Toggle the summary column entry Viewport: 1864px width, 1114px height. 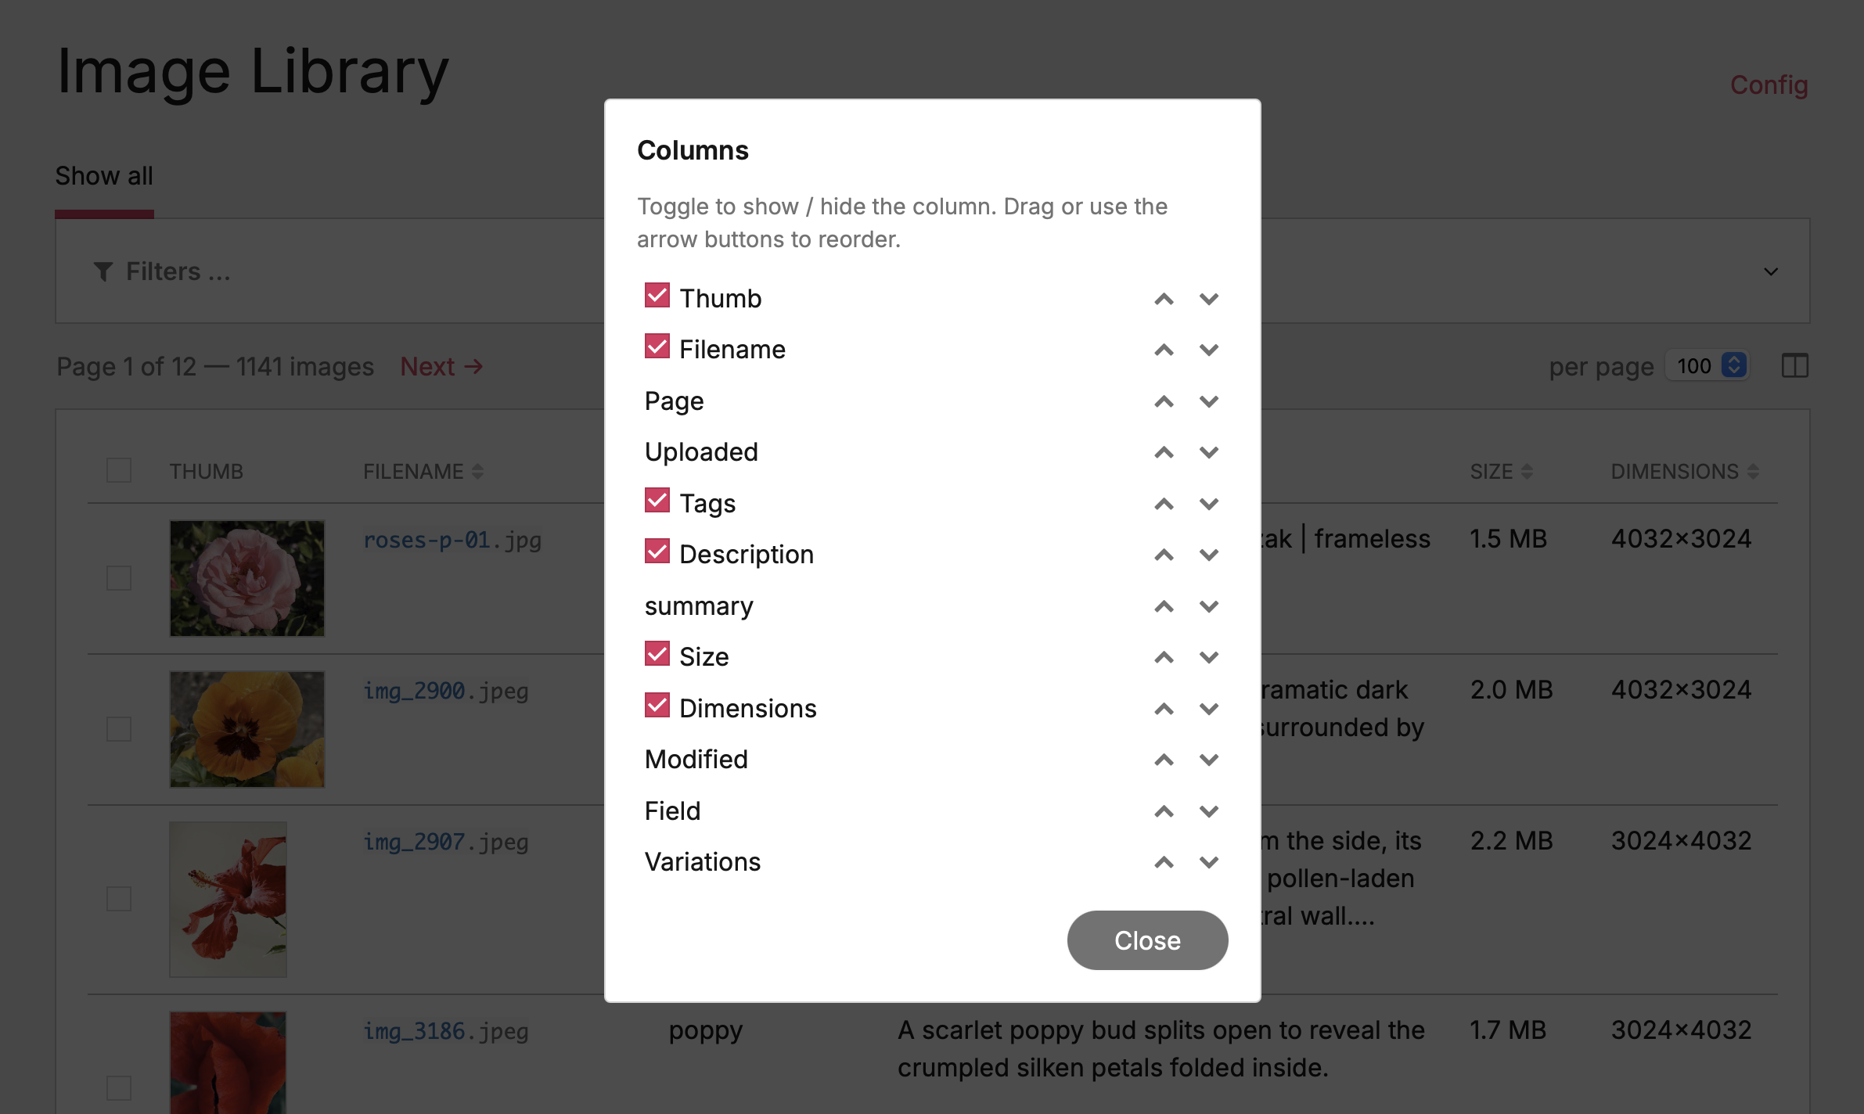click(699, 606)
